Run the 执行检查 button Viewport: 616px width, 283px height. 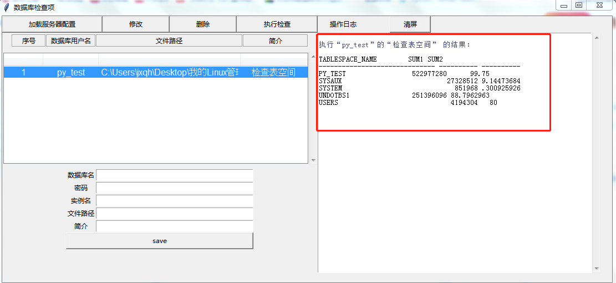tap(277, 24)
